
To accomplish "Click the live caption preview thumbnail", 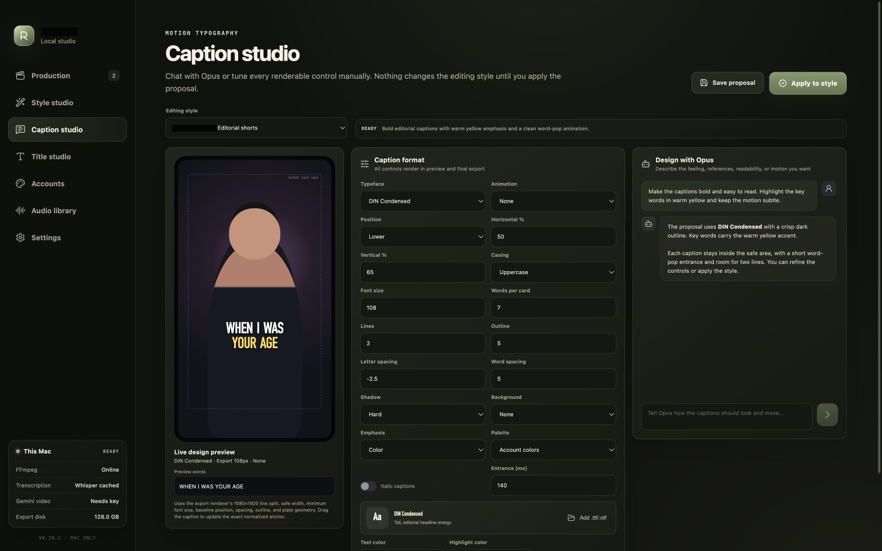I will click(x=255, y=299).
